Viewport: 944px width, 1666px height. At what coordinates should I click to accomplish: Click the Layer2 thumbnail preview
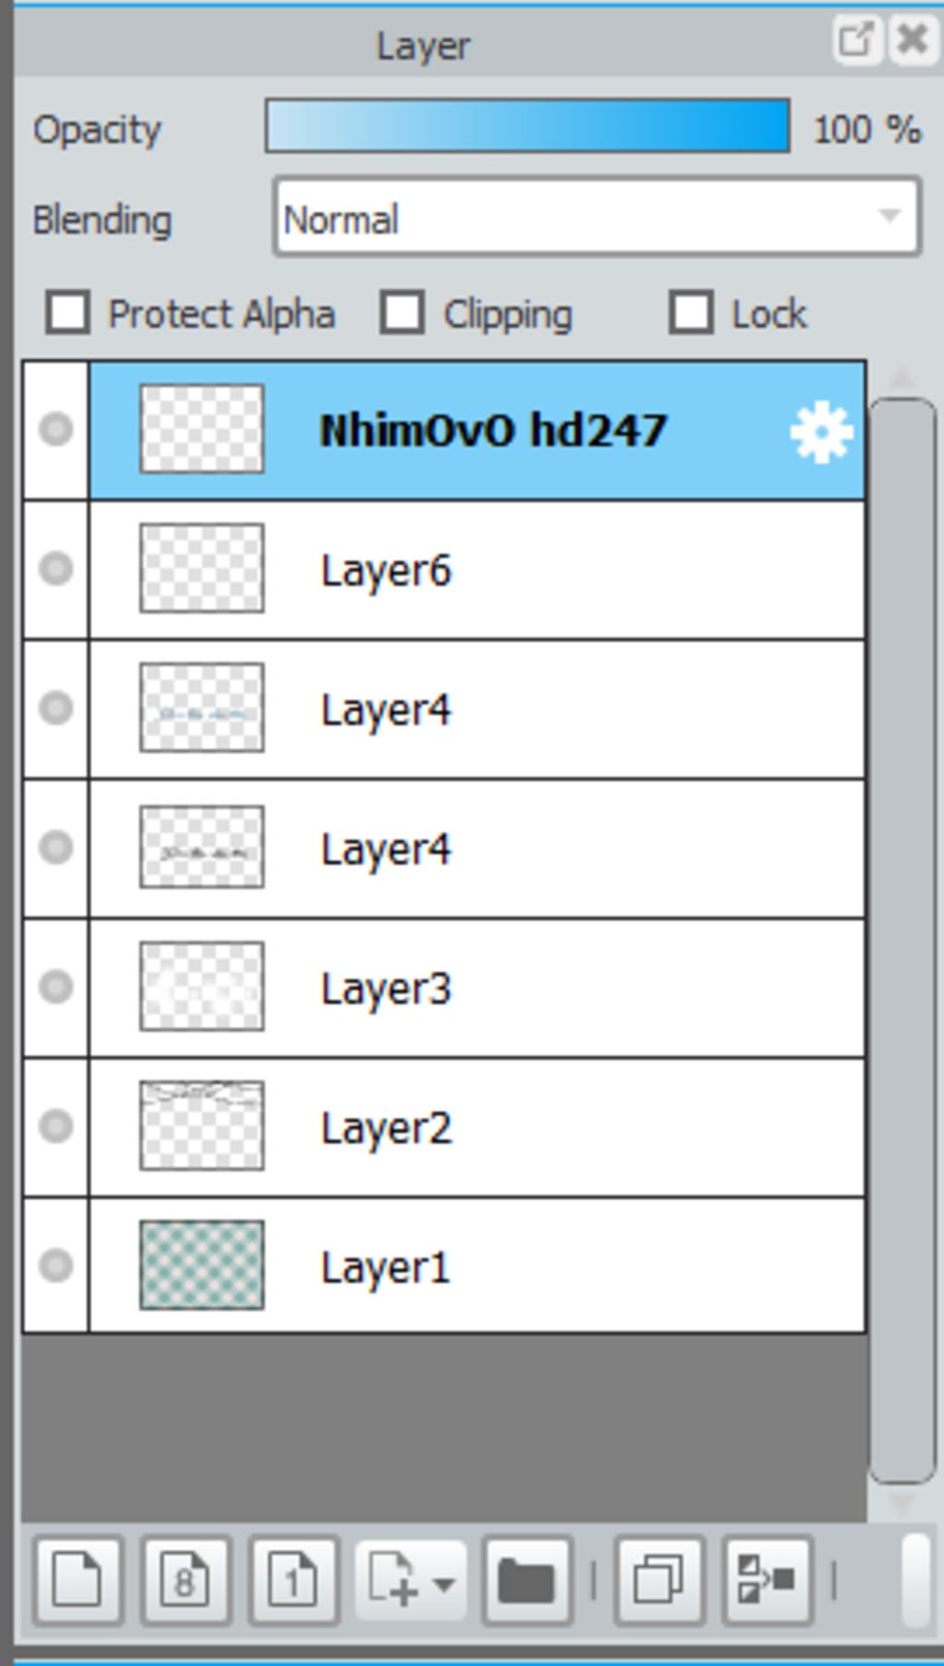pos(202,1125)
